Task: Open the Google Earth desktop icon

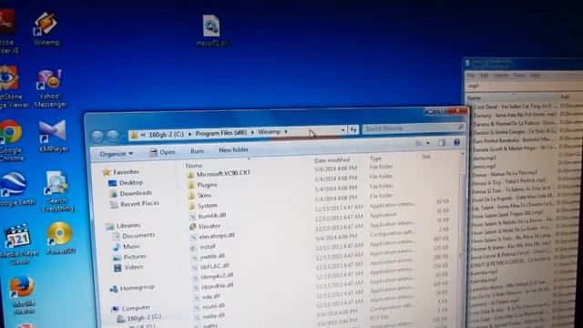Action: (x=15, y=189)
